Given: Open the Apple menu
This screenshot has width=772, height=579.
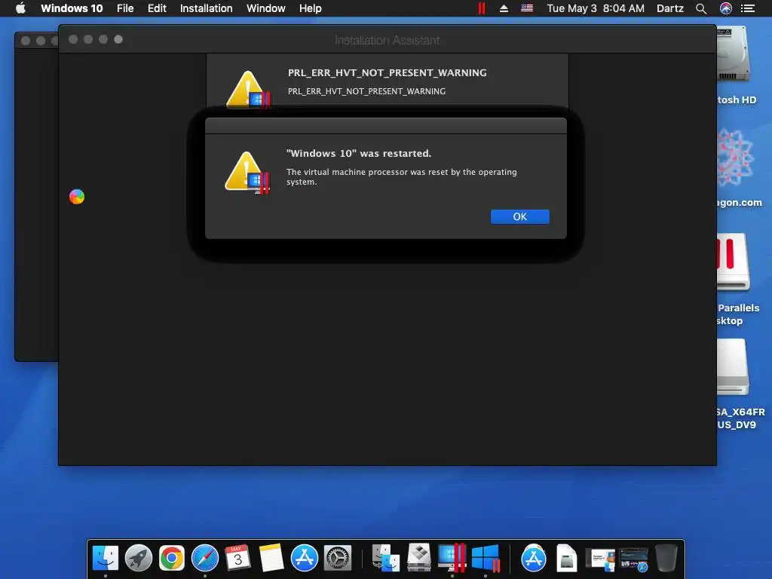Looking at the screenshot, I should pyautogui.click(x=20, y=8).
